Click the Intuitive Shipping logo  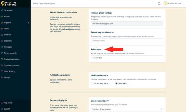pyautogui.click(x=11, y=4)
